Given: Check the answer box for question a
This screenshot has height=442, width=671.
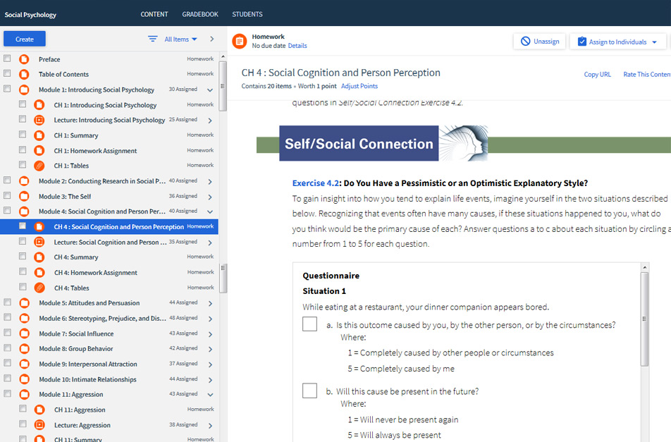Looking at the screenshot, I should pyautogui.click(x=310, y=324).
